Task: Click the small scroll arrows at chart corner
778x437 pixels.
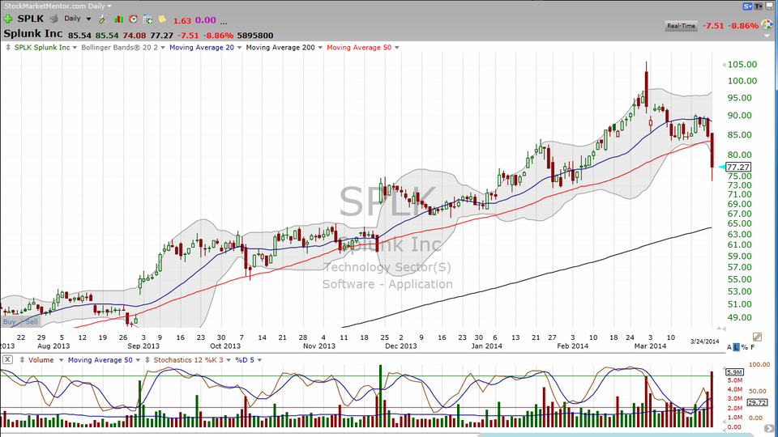Action: click(x=721, y=329)
